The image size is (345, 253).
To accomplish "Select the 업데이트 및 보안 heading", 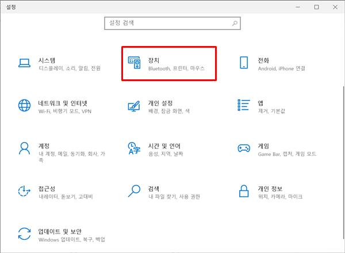I will pos(60,232).
